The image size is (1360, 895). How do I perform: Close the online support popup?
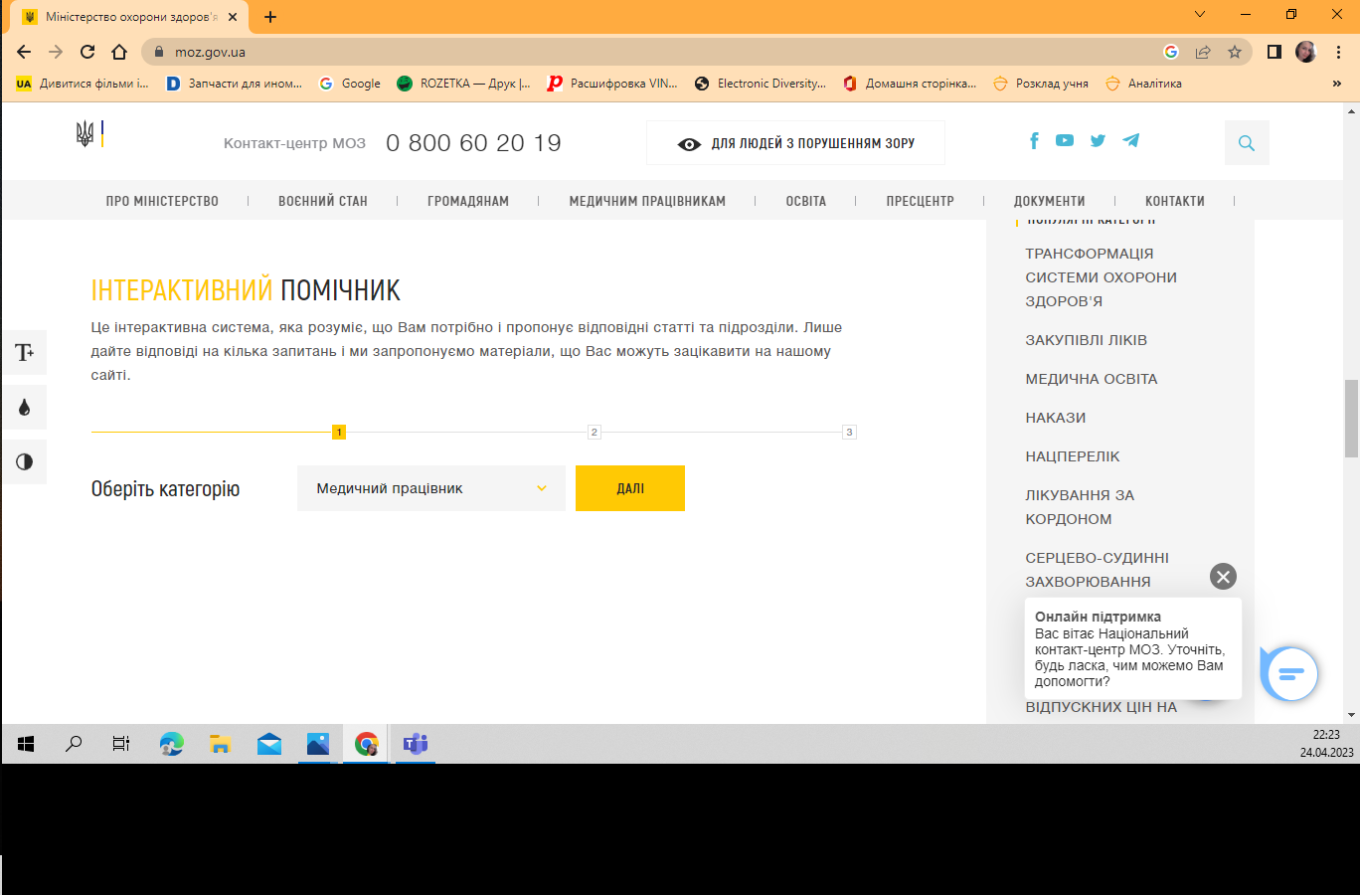[x=1223, y=577]
